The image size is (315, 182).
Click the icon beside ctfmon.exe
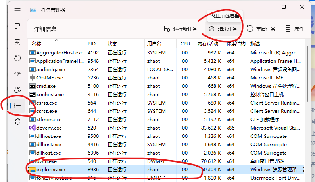(33, 120)
